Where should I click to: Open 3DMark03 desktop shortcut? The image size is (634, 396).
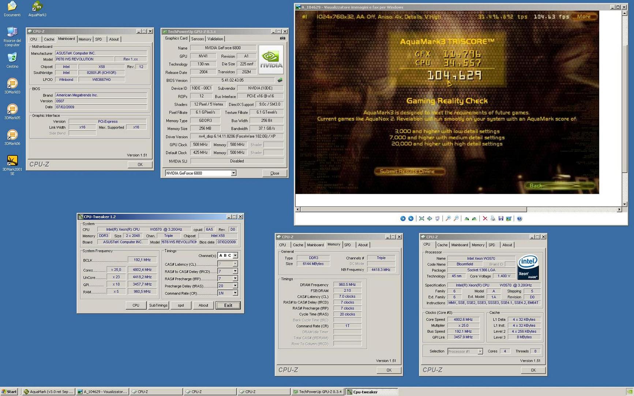coord(12,86)
